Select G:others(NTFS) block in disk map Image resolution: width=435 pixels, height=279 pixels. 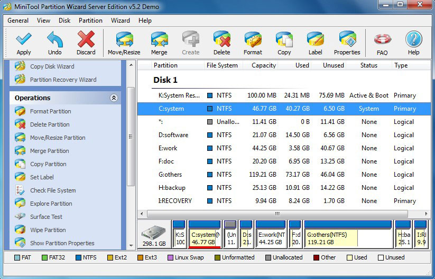click(348, 234)
